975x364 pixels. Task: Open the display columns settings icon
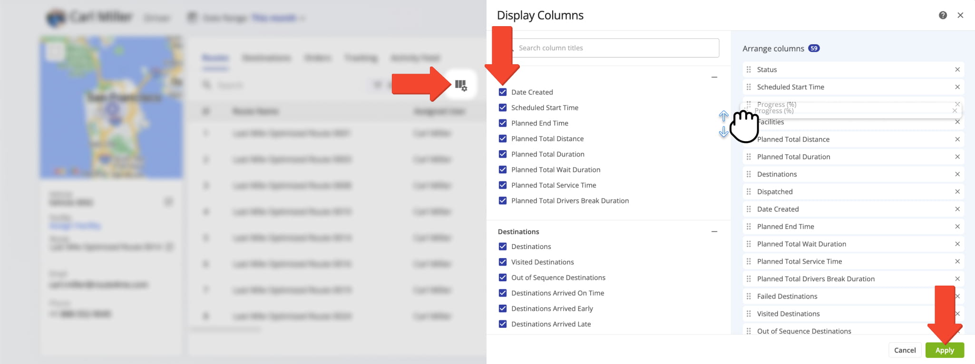pos(461,85)
